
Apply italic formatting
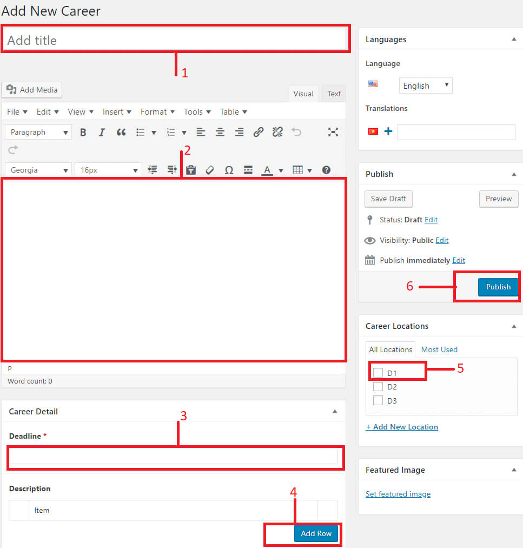pos(102,132)
